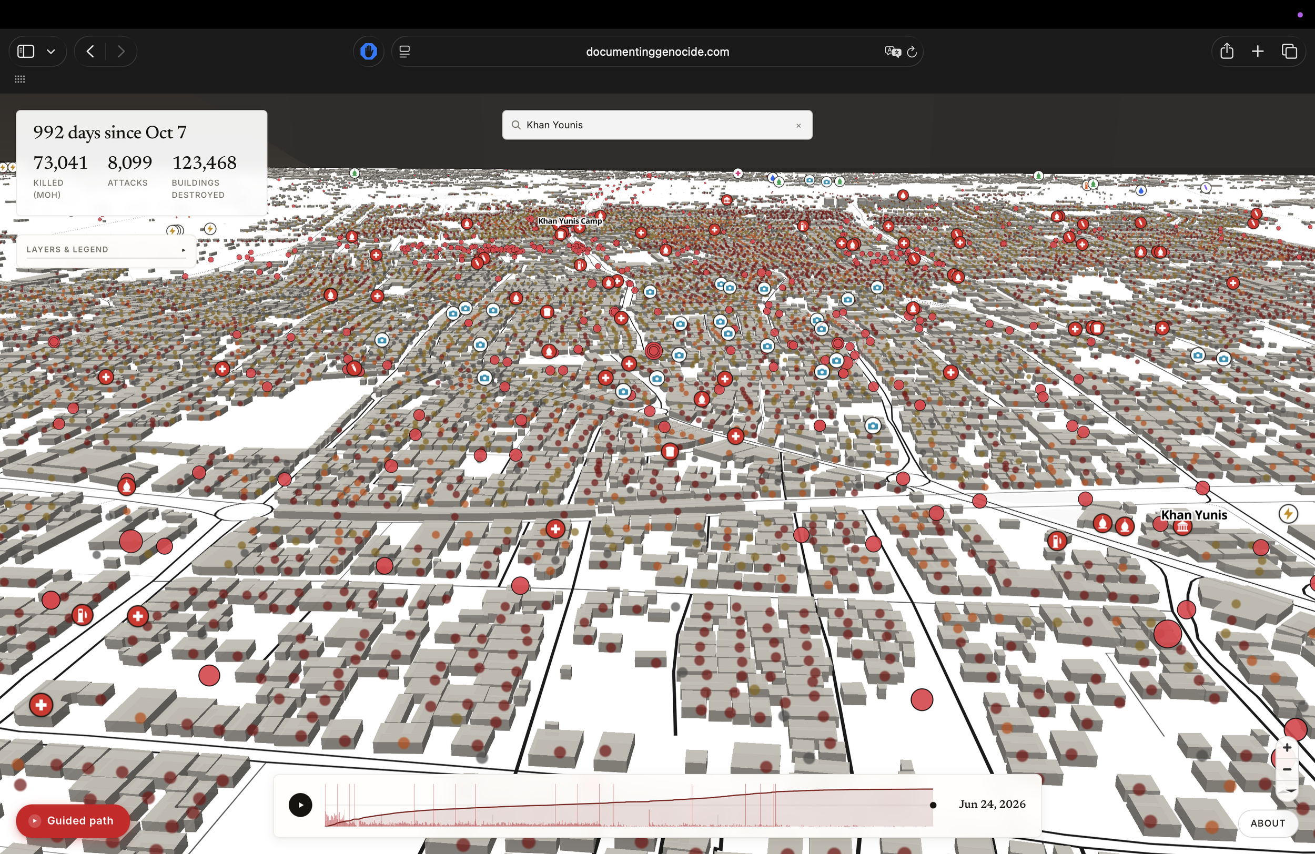Open the privacy report shield icon
Screen dimensions: 1315x854
pos(369,52)
